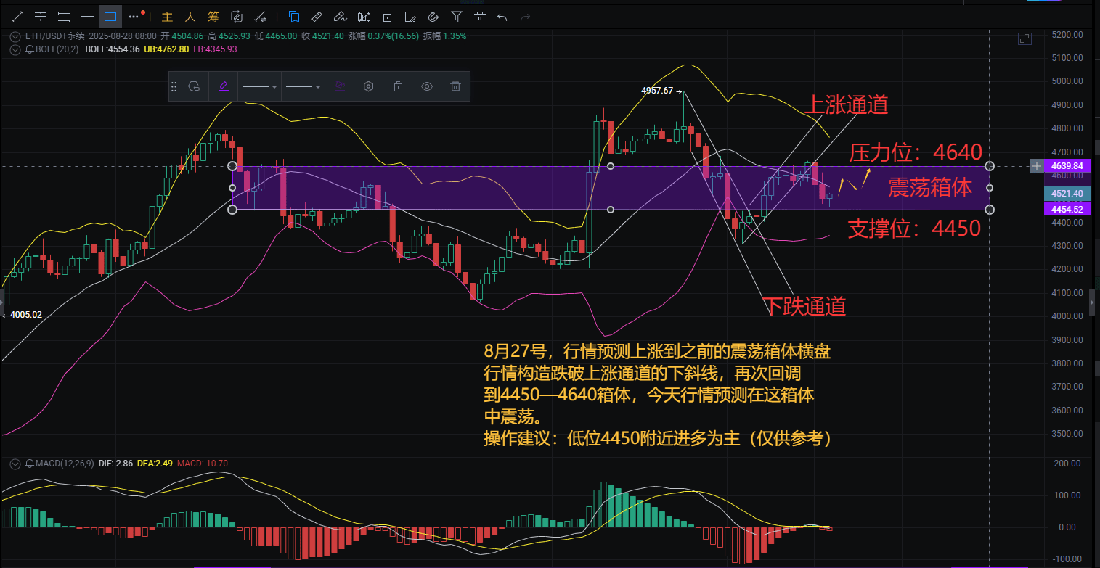
Task: Select the trend line drawing tool
Action: (x=17, y=16)
